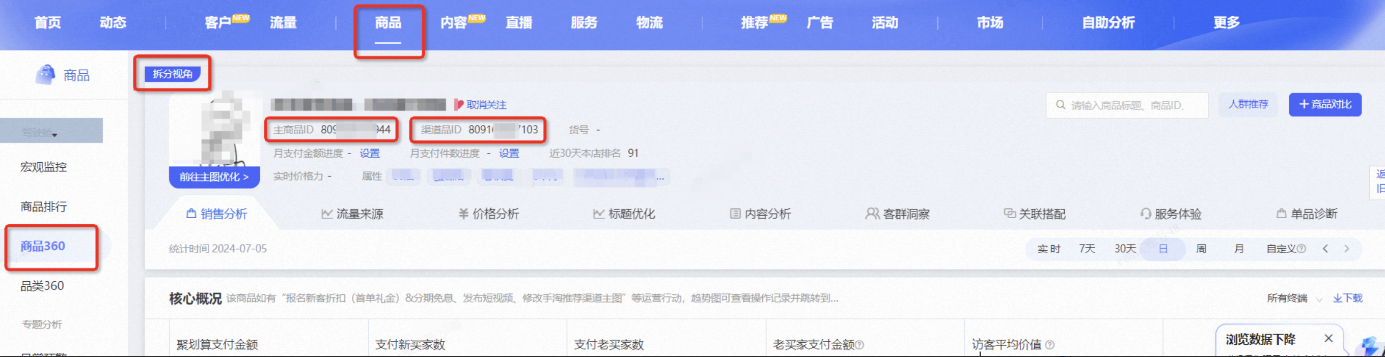Select the 实时 time range option
Image resolution: width=1385 pixels, height=357 pixels.
pos(1048,249)
